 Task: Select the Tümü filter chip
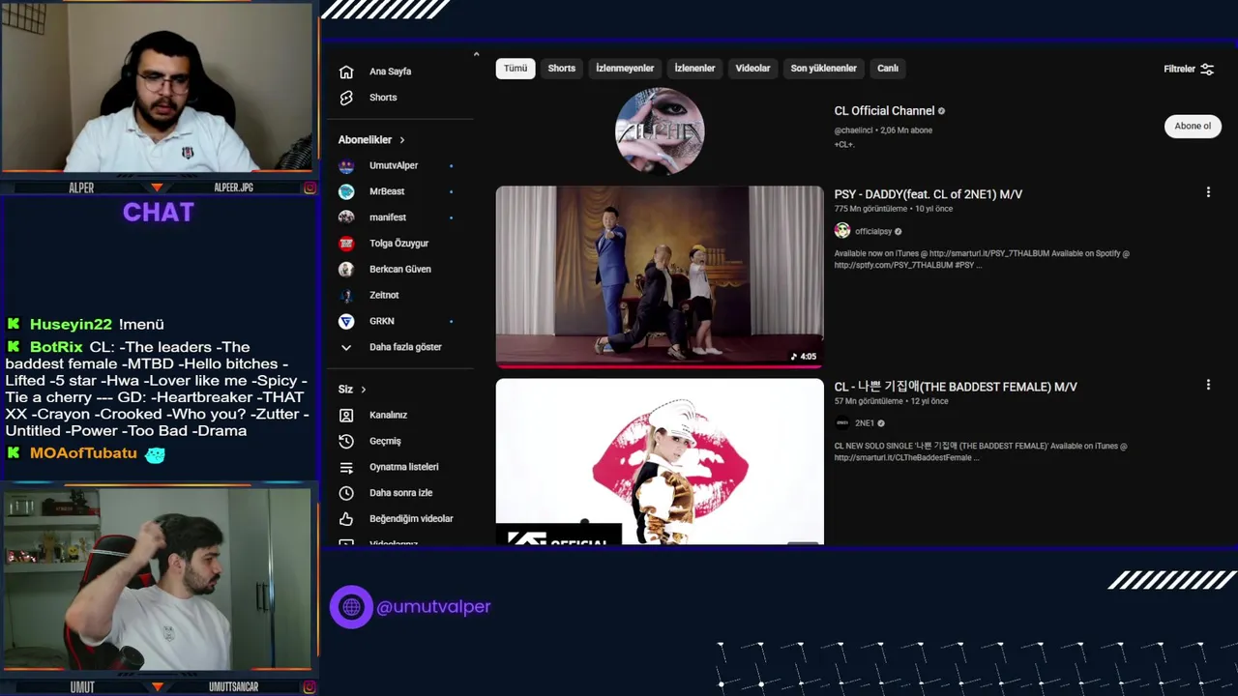click(516, 69)
